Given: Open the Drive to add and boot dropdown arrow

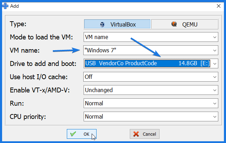Looking at the screenshot, I should 214,64.
